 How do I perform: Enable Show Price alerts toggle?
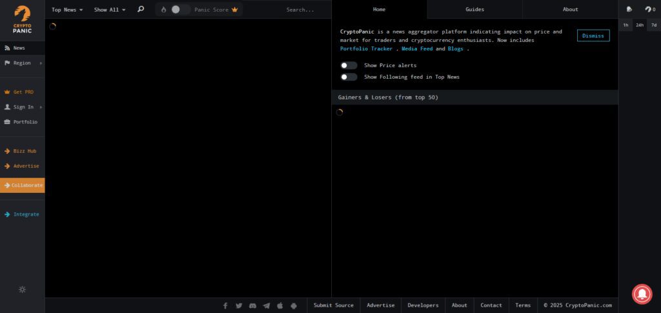349,65
